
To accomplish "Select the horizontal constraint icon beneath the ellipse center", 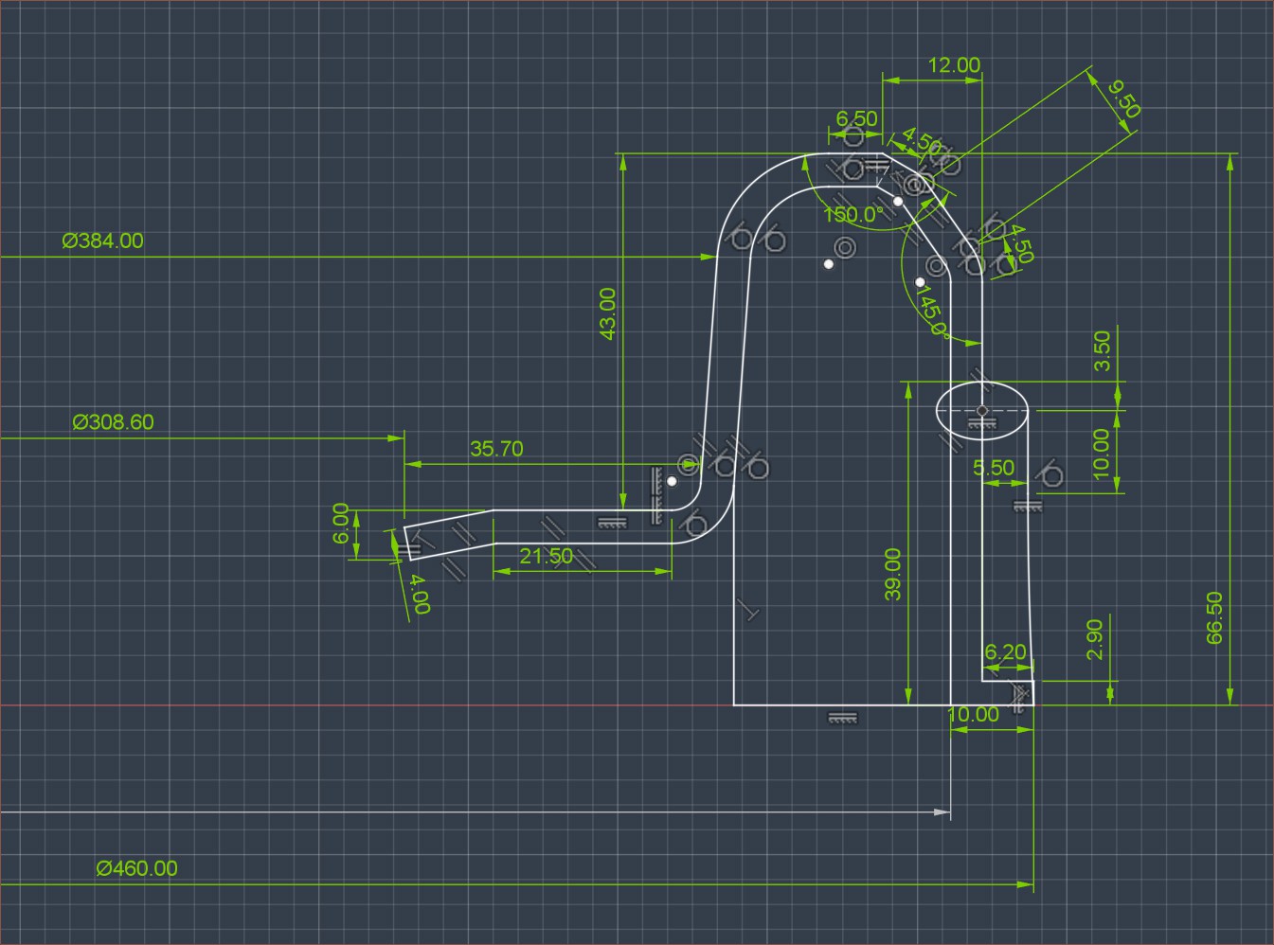I will [982, 429].
